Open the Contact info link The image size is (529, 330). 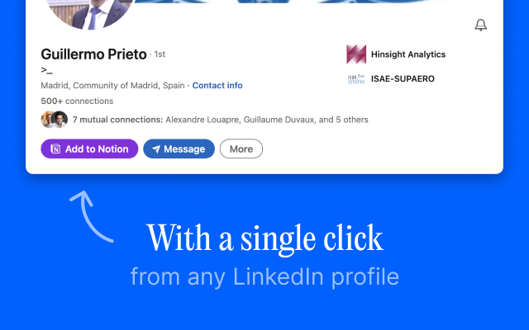pyautogui.click(x=217, y=86)
